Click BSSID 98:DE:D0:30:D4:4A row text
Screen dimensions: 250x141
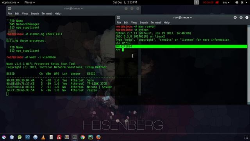[20, 80]
